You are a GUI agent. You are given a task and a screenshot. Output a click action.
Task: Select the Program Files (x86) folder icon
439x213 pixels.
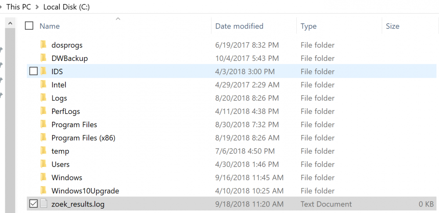coord(43,138)
